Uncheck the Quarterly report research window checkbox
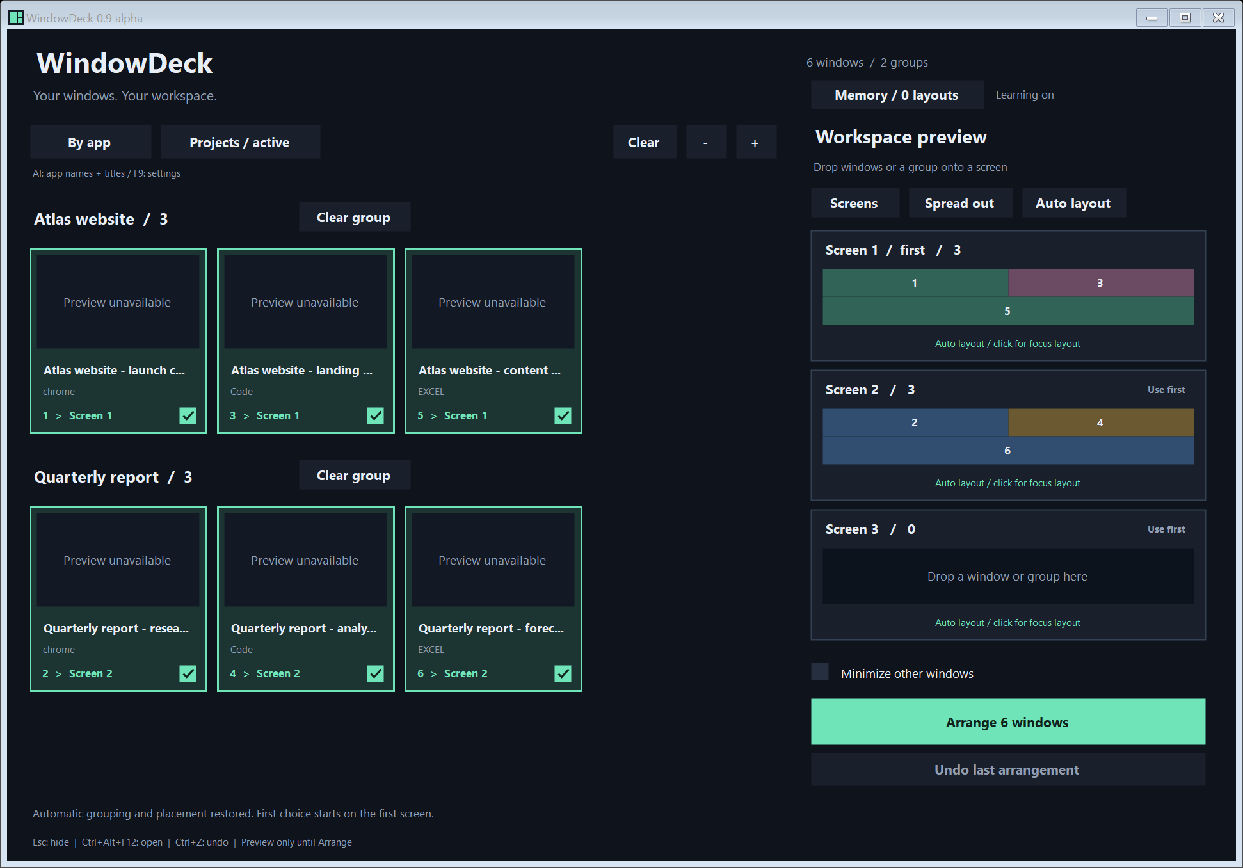 click(x=188, y=673)
